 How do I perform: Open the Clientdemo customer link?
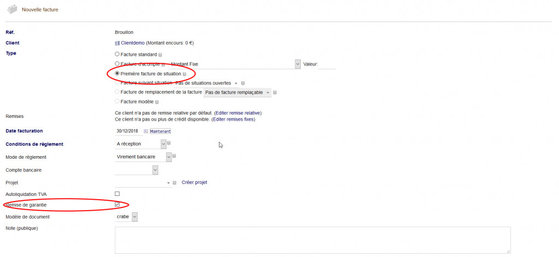133,43
